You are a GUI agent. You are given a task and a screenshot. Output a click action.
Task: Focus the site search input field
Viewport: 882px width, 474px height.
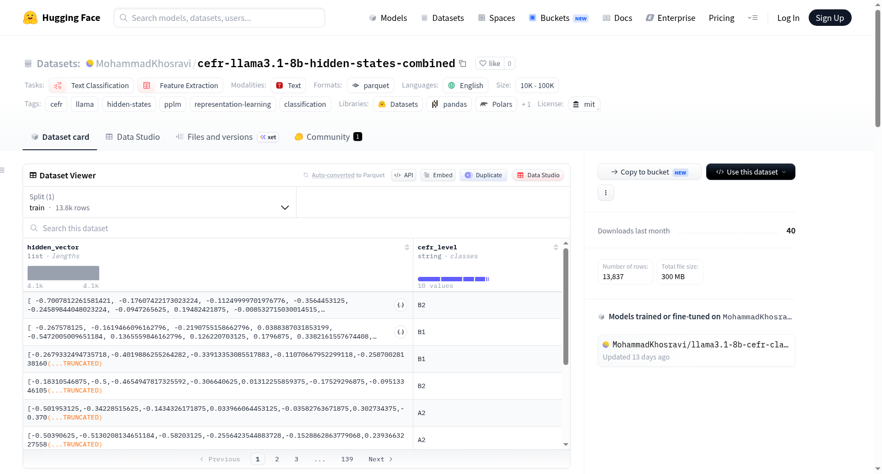[219, 18]
